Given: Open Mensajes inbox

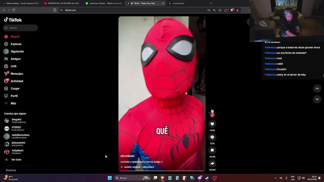Looking at the screenshot, I should (13, 74).
